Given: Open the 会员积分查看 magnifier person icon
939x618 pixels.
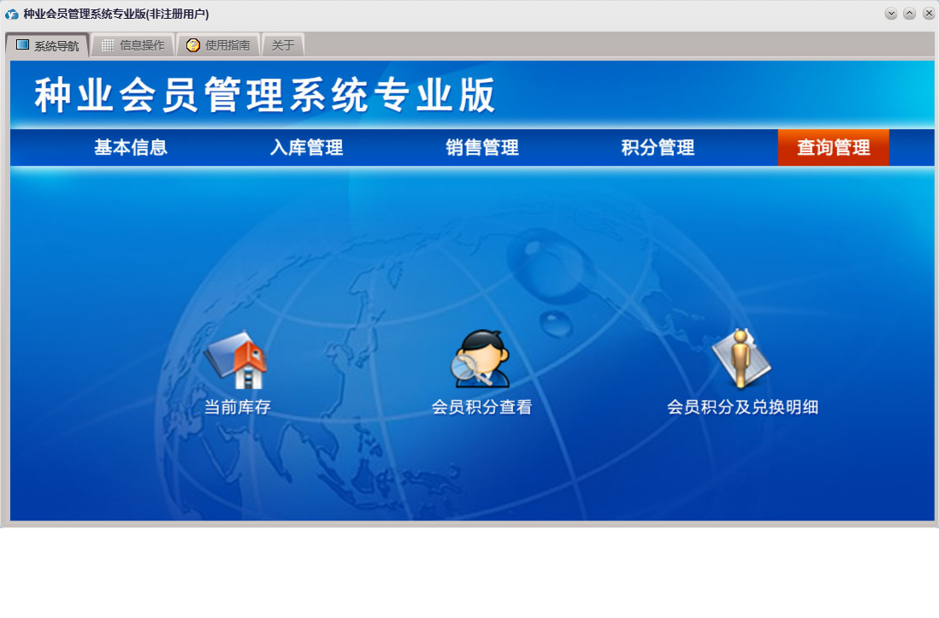Looking at the screenshot, I should coord(481,359).
